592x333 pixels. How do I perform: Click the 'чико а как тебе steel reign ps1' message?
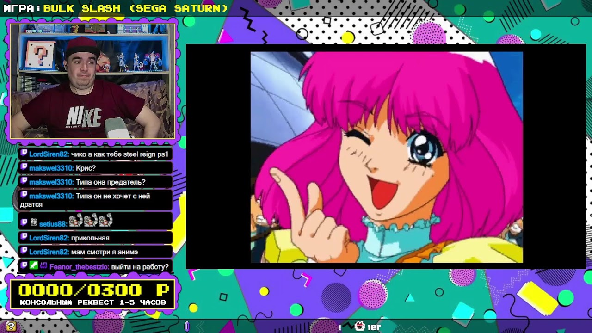pyautogui.click(x=120, y=154)
